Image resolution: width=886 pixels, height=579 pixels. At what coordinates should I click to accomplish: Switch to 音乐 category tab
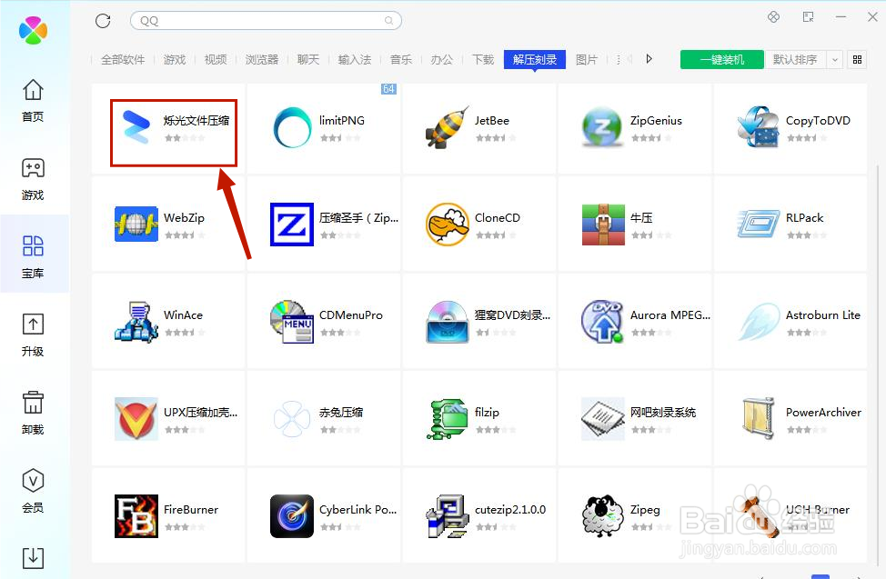click(400, 59)
